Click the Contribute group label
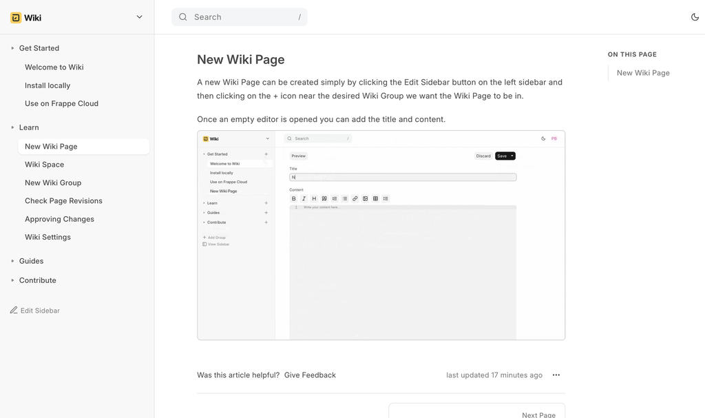 click(37, 280)
